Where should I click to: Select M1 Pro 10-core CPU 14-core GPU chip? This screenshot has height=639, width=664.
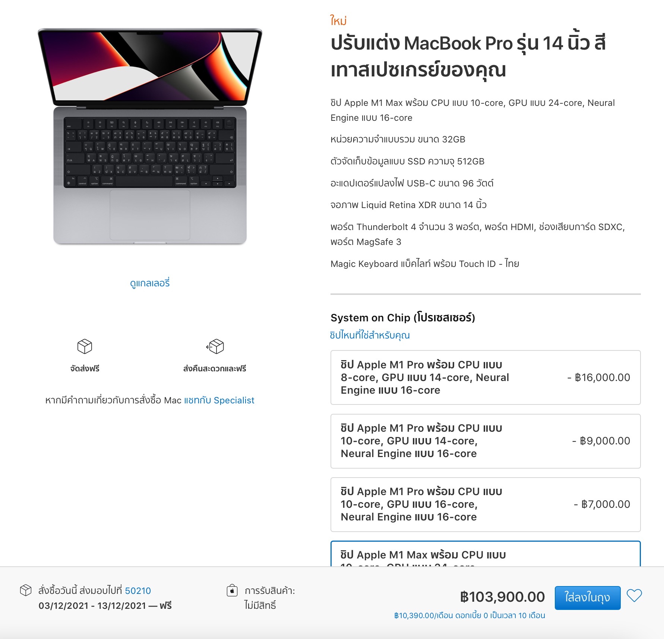click(486, 441)
